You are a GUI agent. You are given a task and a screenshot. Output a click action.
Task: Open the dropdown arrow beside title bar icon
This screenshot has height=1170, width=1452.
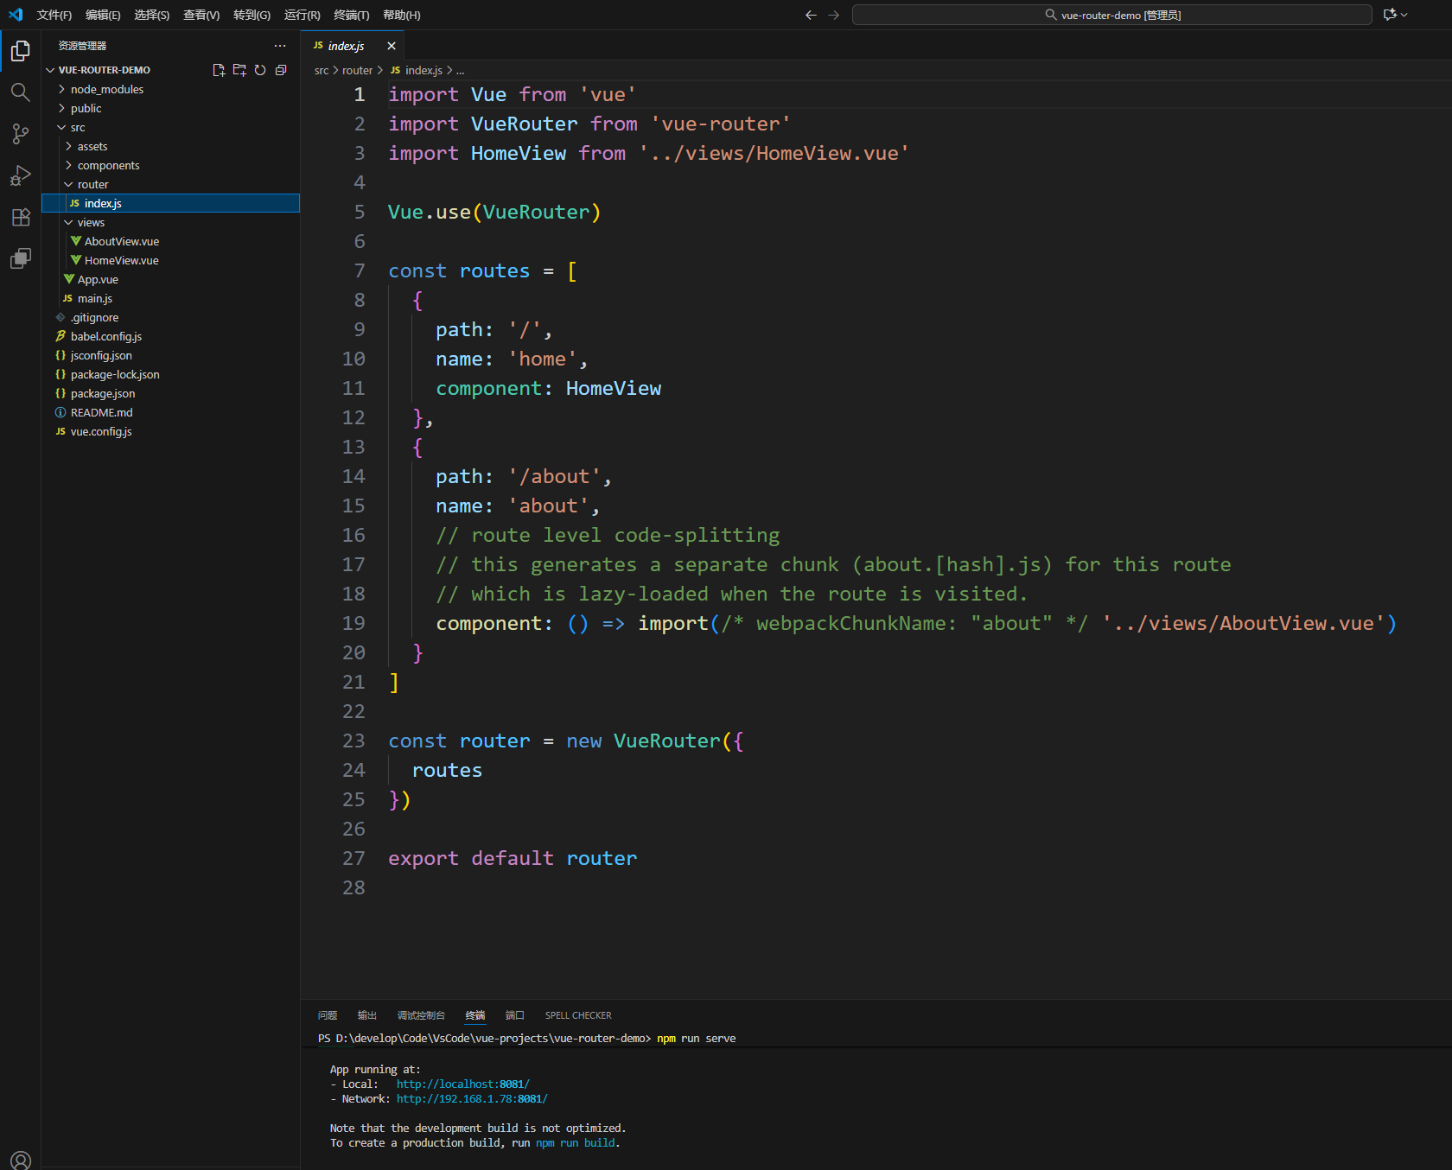(1404, 15)
